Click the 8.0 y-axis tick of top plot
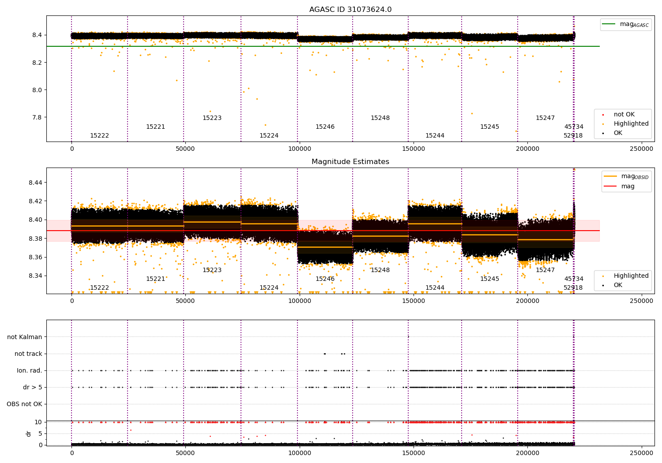Screen dimensions: 662x463 click(37, 90)
